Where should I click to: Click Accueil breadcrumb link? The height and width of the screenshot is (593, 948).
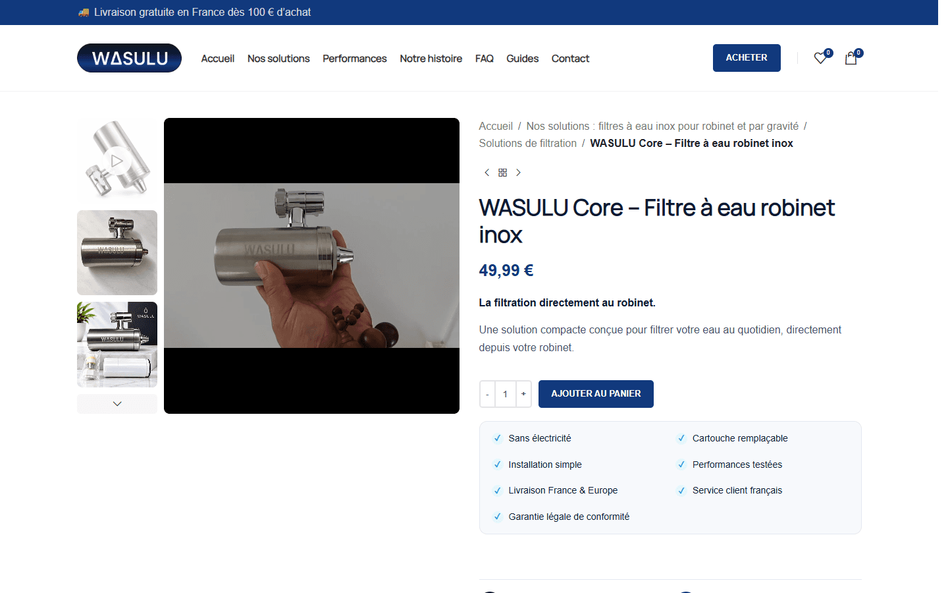496,126
